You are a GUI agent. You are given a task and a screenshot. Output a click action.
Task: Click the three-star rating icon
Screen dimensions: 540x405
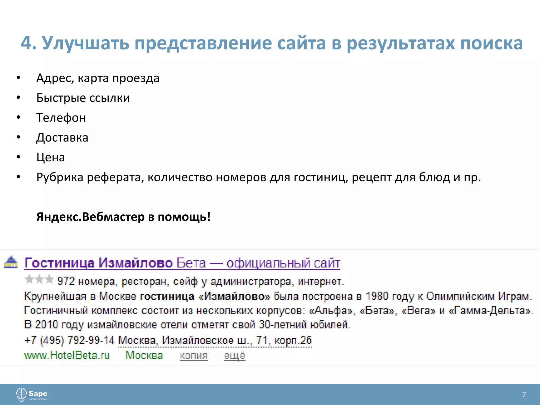click(x=39, y=279)
